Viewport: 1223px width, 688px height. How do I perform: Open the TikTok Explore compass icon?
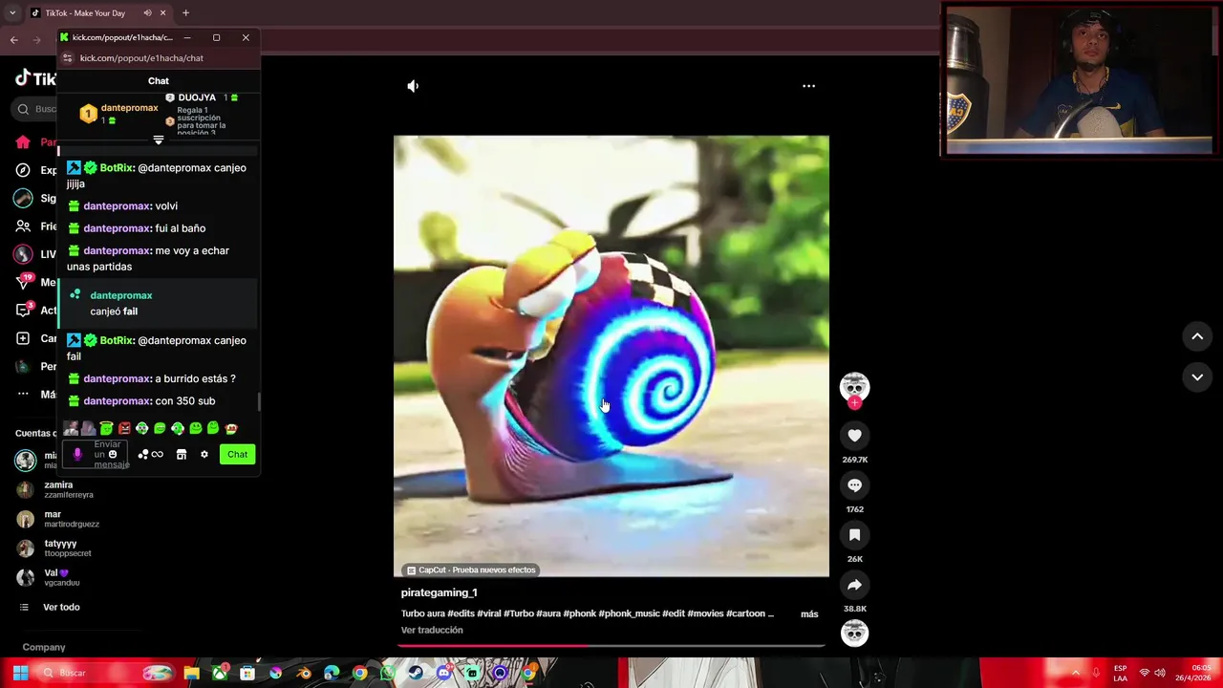click(23, 170)
